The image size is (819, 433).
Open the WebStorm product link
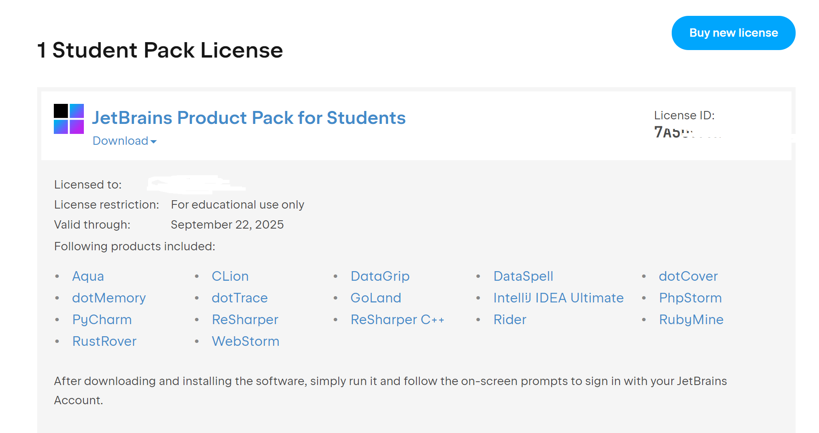pyautogui.click(x=245, y=341)
